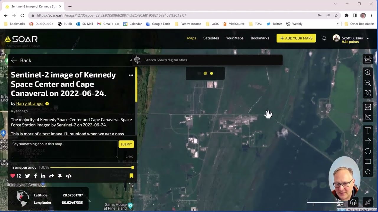Viewport: 378px width, 212px height.
Task: Bookmark this map with the yellow flag
Action: click(131, 176)
